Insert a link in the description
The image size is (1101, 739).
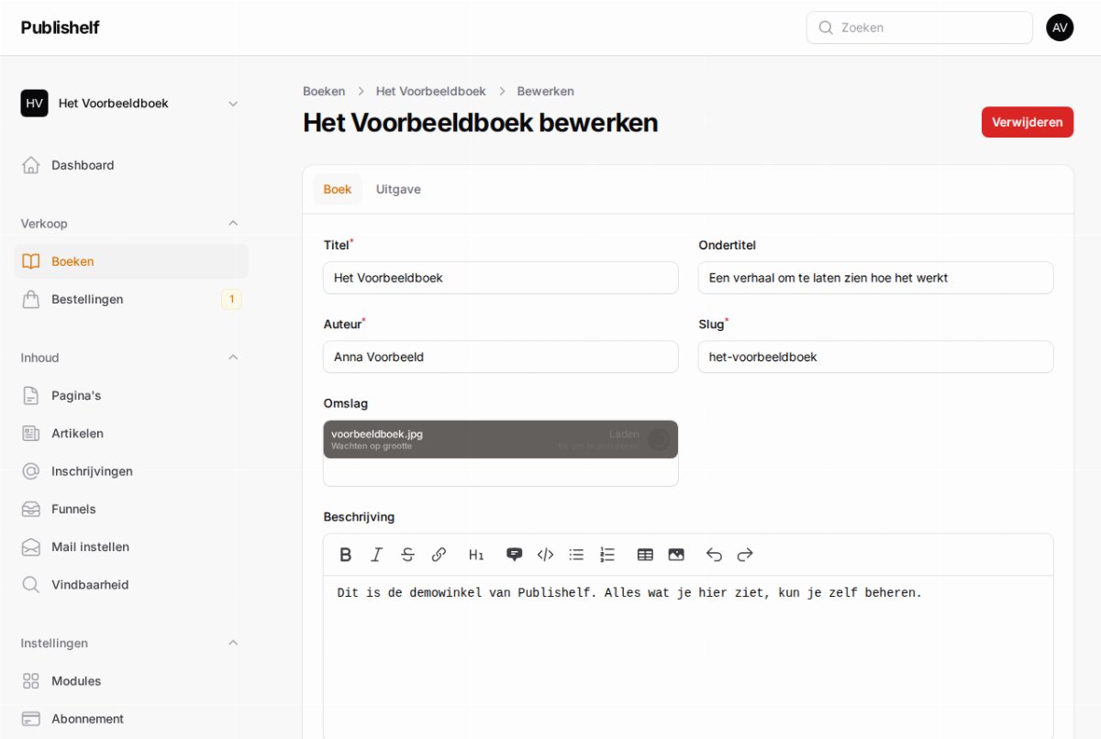click(439, 555)
